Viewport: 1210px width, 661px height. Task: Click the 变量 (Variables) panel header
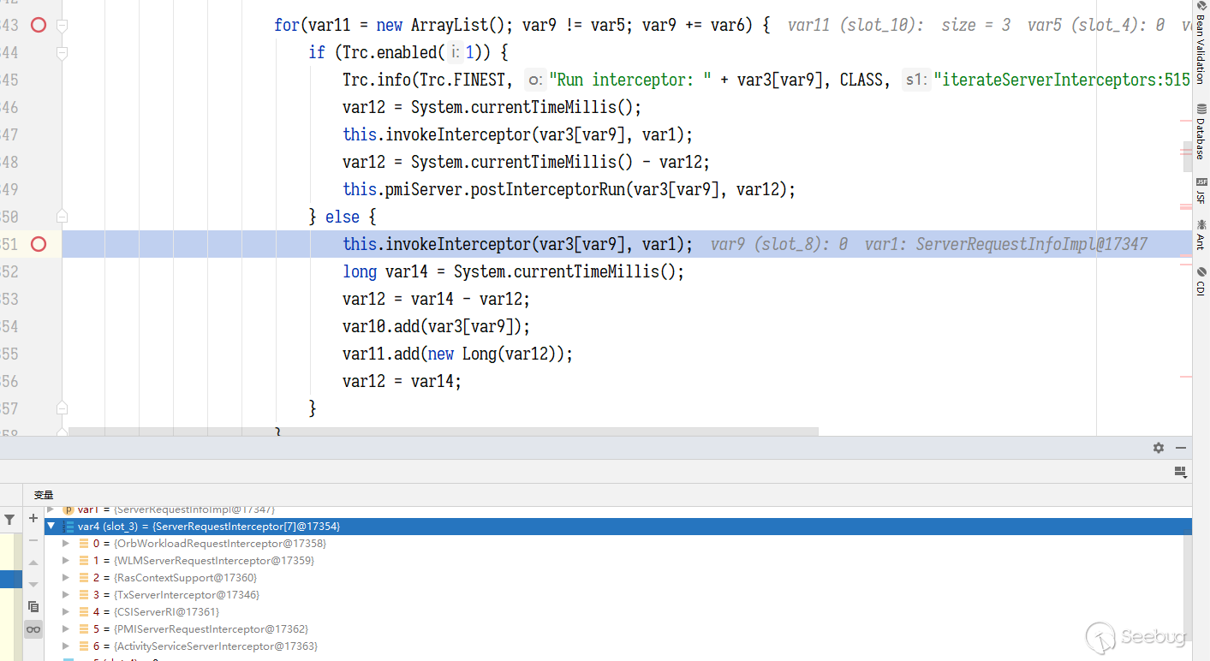[x=43, y=495]
